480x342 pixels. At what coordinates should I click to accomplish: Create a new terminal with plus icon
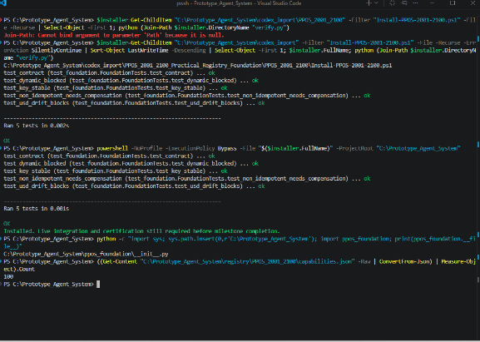pyautogui.click(x=369, y=3)
